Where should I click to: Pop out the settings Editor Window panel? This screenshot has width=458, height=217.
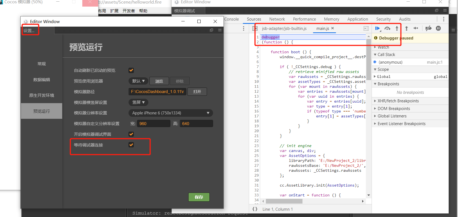click(x=211, y=30)
